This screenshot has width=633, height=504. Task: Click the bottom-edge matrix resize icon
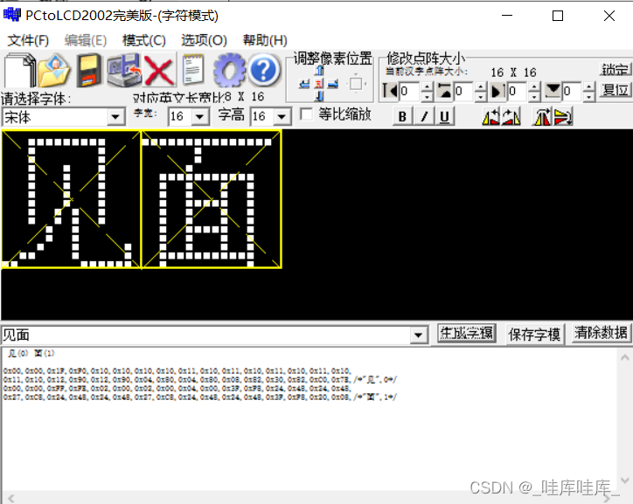point(553,91)
